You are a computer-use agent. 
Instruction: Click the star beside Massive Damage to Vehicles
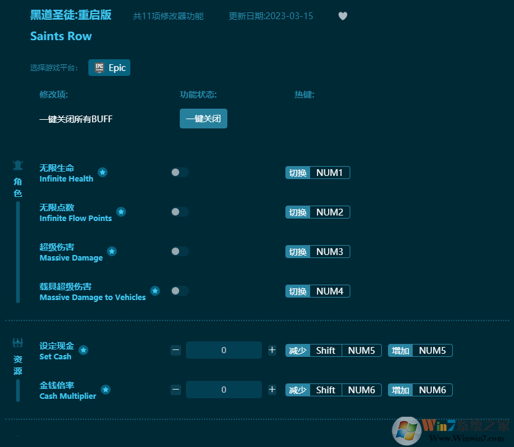pos(155,291)
